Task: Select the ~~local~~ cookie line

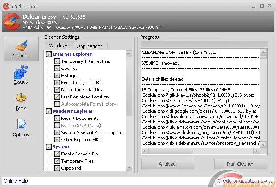Action: [188, 100]
